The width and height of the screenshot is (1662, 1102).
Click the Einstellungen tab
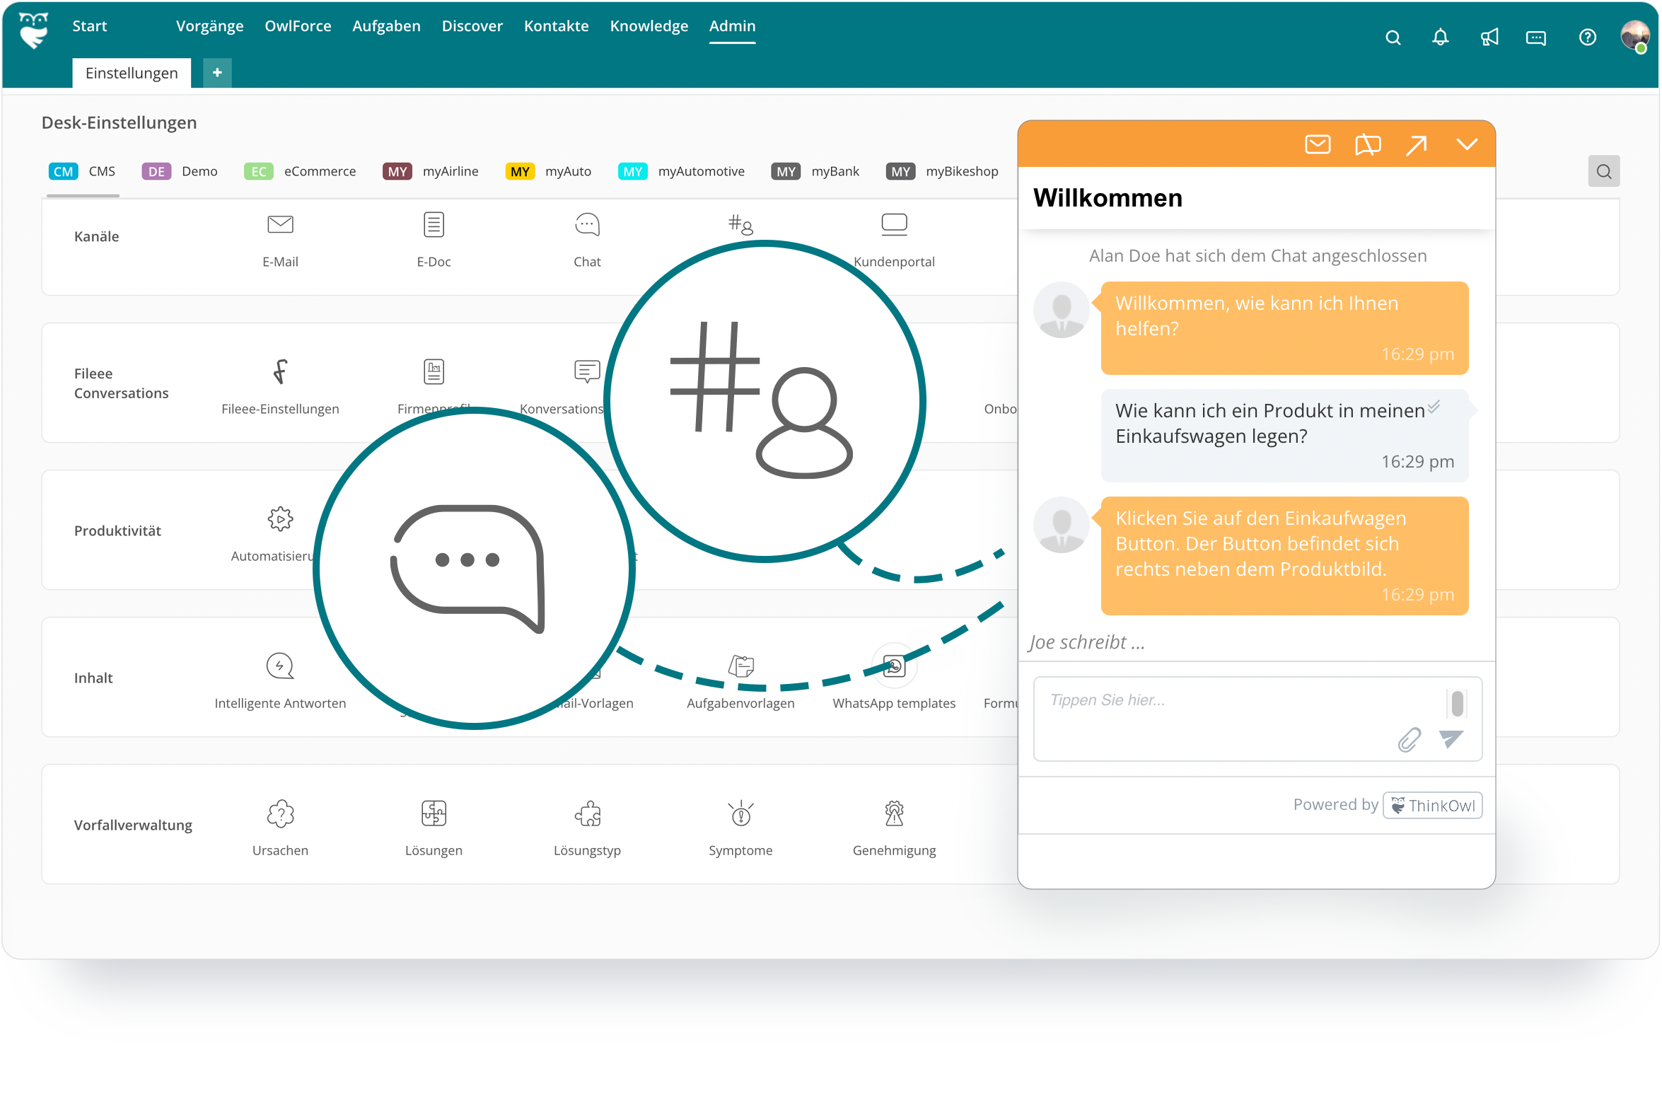click(x=132, y=73)
